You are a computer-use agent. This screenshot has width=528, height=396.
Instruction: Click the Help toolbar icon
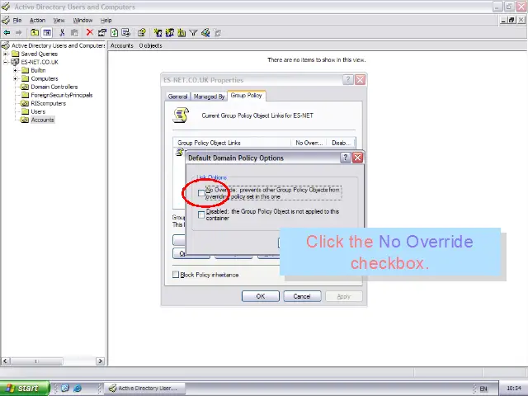[x=142, y=33]
